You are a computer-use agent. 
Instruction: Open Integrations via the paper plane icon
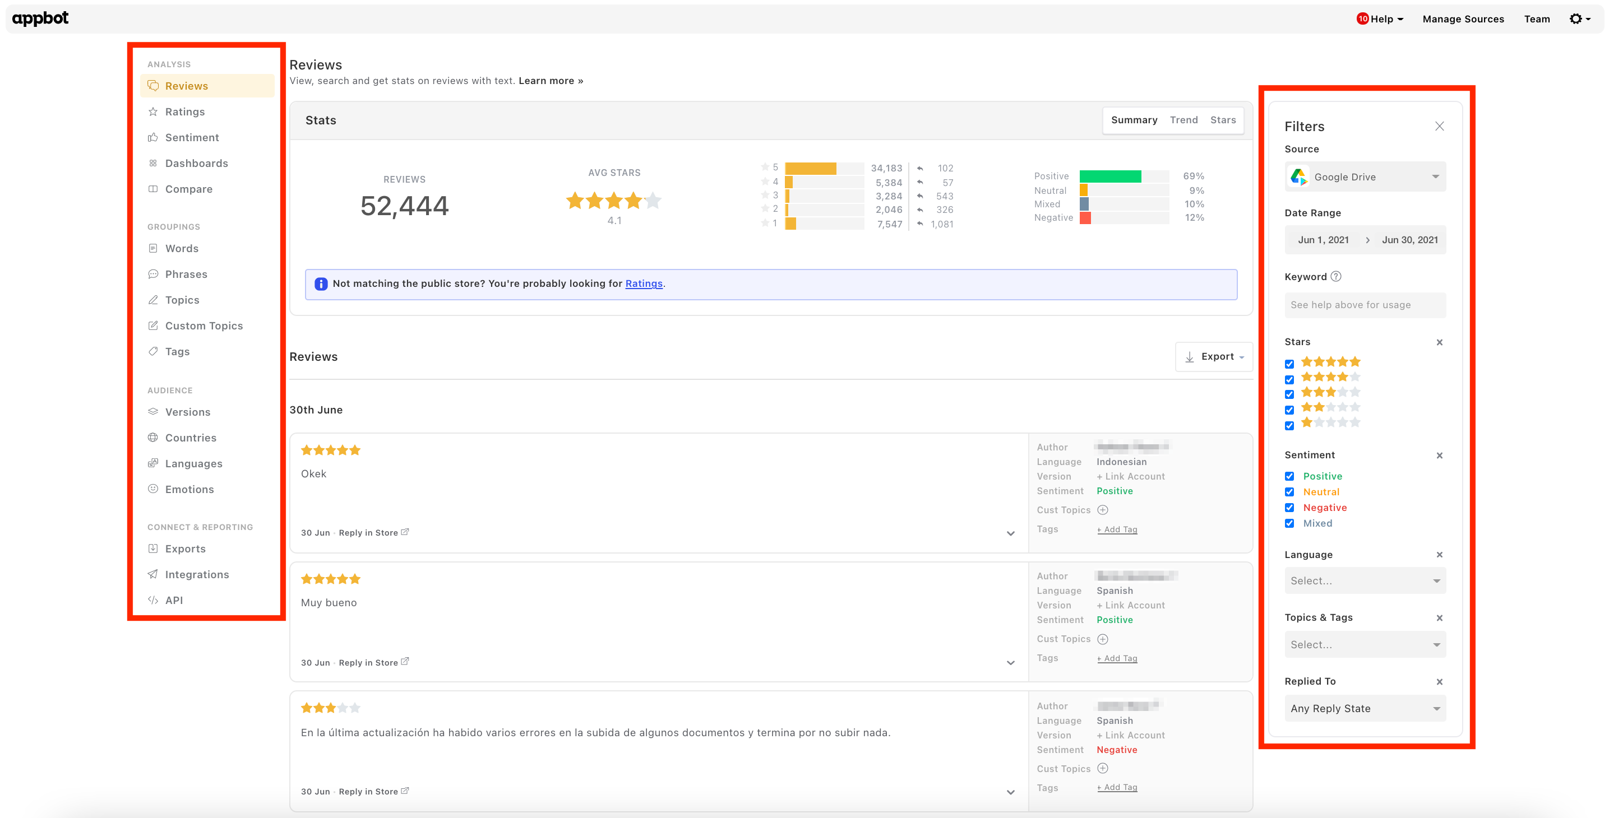coord(154,574)
